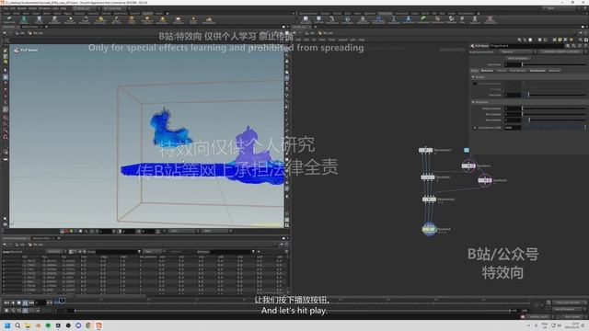Screen dimensions: 589x331
Task: Click the Start Frame input field
Action: (513, 65)
